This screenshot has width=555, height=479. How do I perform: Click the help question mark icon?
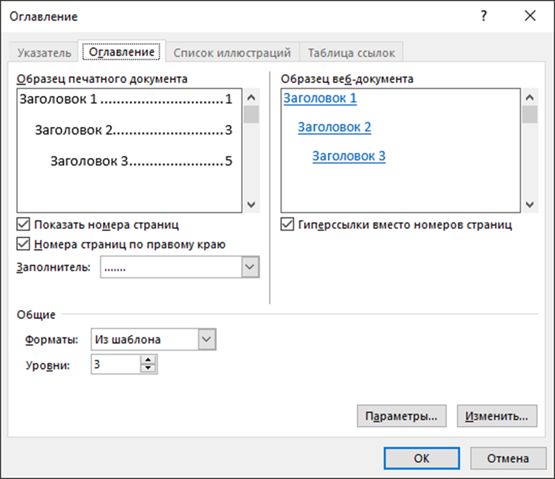pyautogui.click(x=484, y=16)
